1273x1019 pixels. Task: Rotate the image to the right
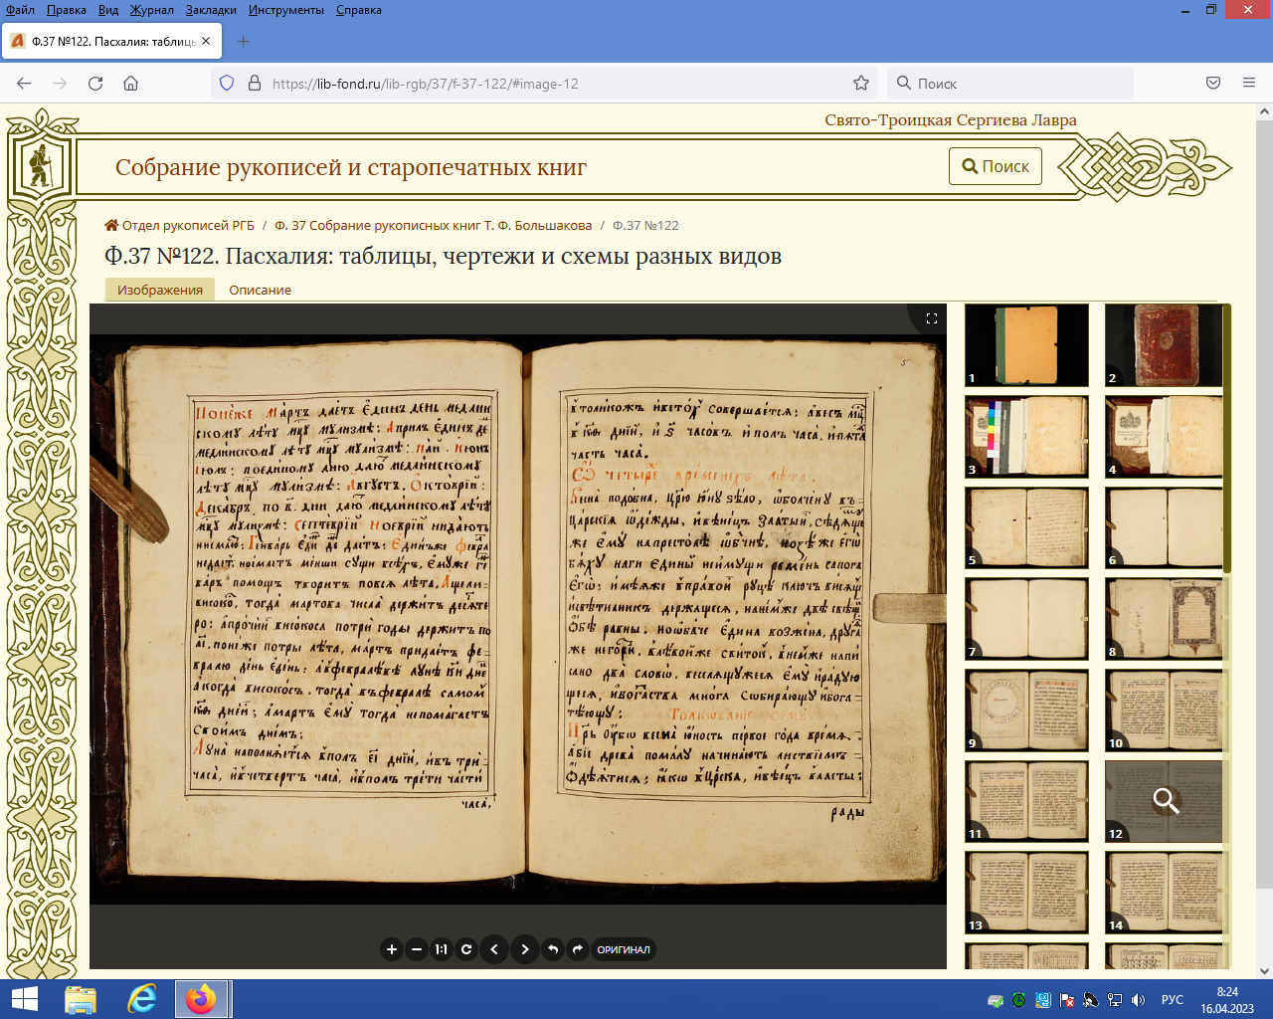[x=578, y=949]
